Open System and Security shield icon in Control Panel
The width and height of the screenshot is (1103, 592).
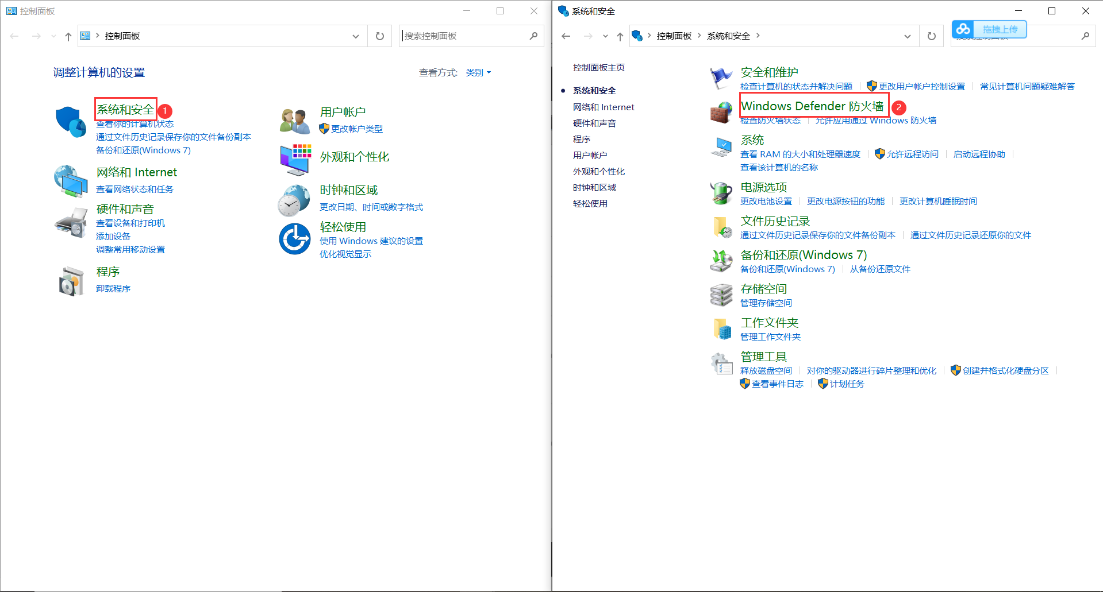tap(71, 122)
